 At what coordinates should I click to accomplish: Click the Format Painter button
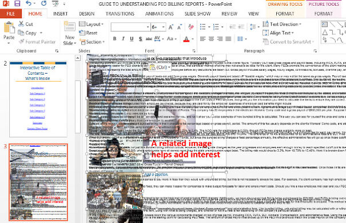[x=37, y=42]
